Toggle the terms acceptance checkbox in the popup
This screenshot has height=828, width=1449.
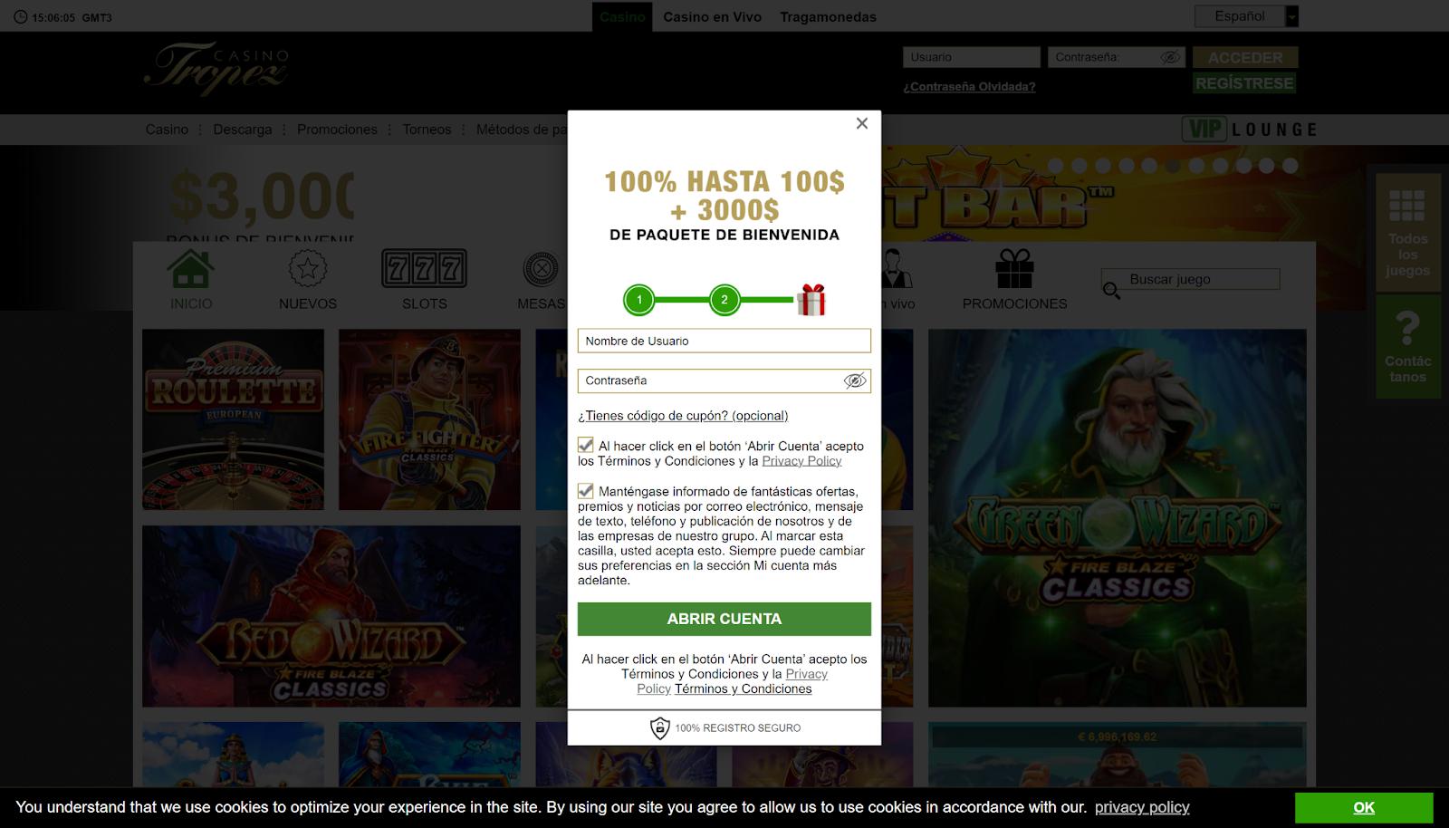tap(586, 445)
